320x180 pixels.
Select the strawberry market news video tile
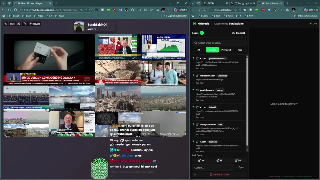(x=118, y=47)
